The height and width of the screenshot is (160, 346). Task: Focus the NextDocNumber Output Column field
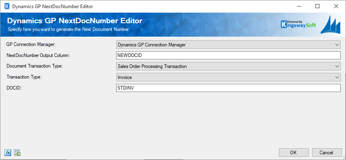click(x=228, y=56)
